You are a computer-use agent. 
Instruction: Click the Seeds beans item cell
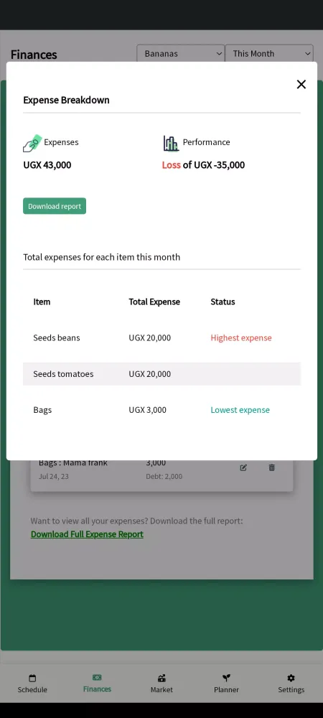tap(57, 338)
